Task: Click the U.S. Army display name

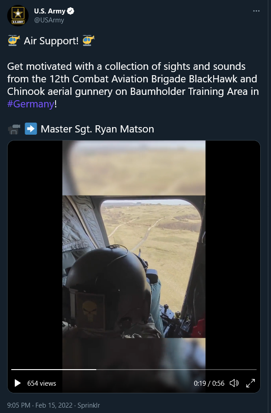Action: click(x=50, y=11)
